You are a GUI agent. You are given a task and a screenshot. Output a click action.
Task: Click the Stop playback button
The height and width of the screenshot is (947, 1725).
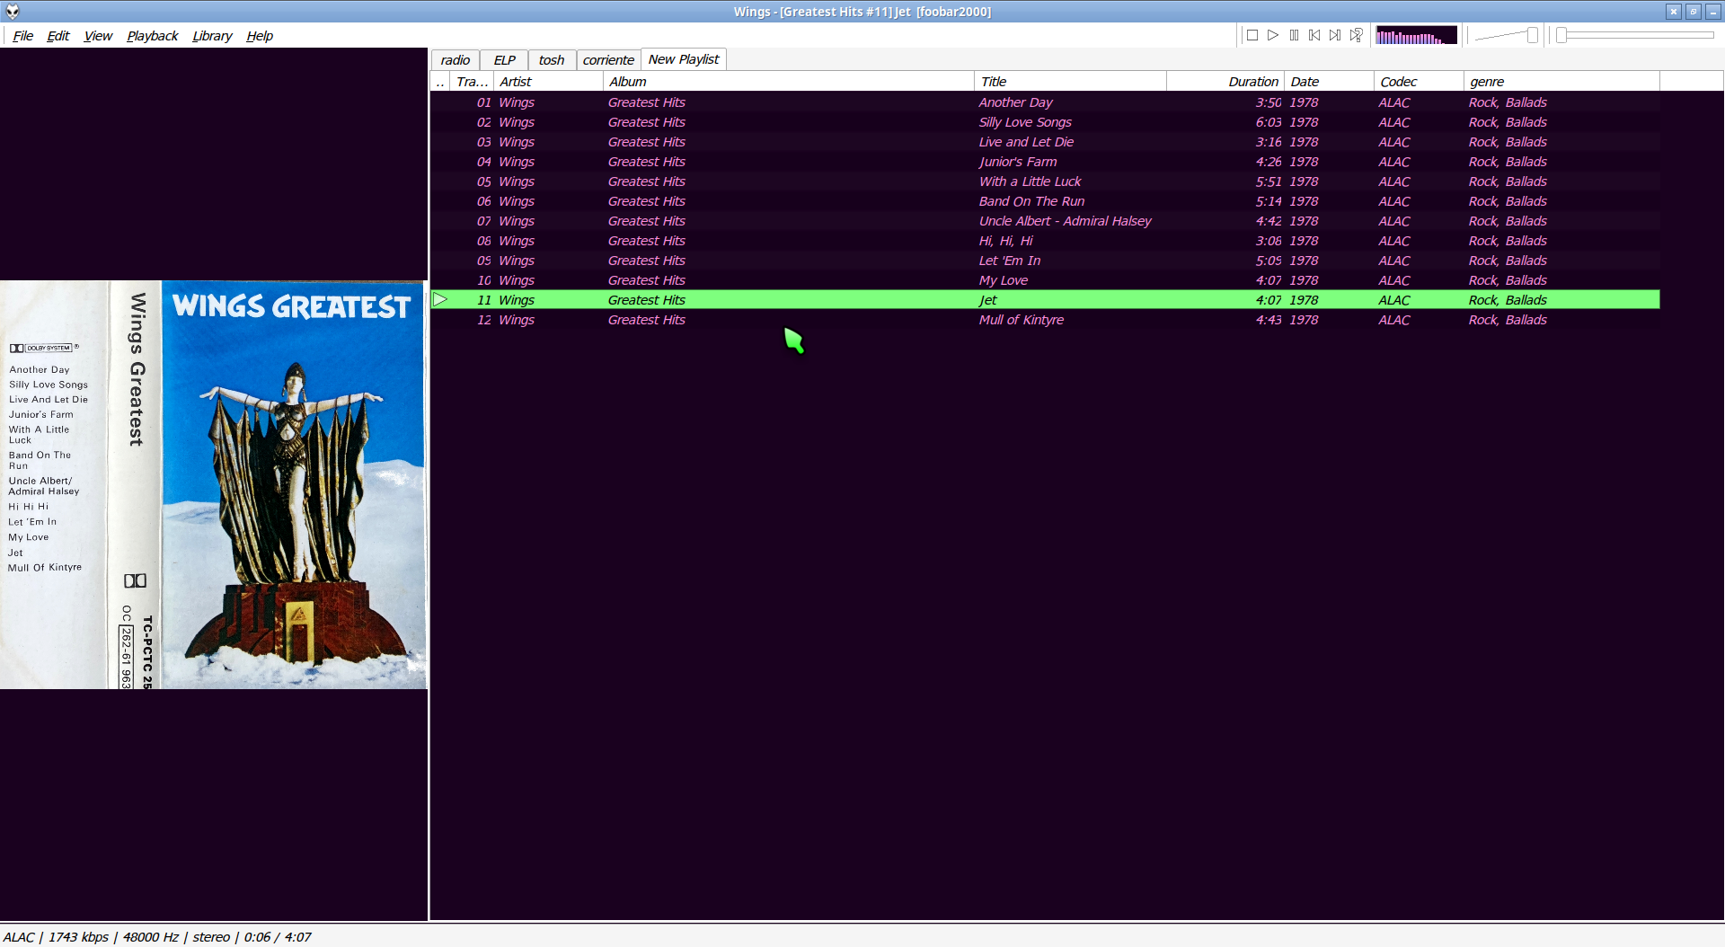(x=1252, y=35)
